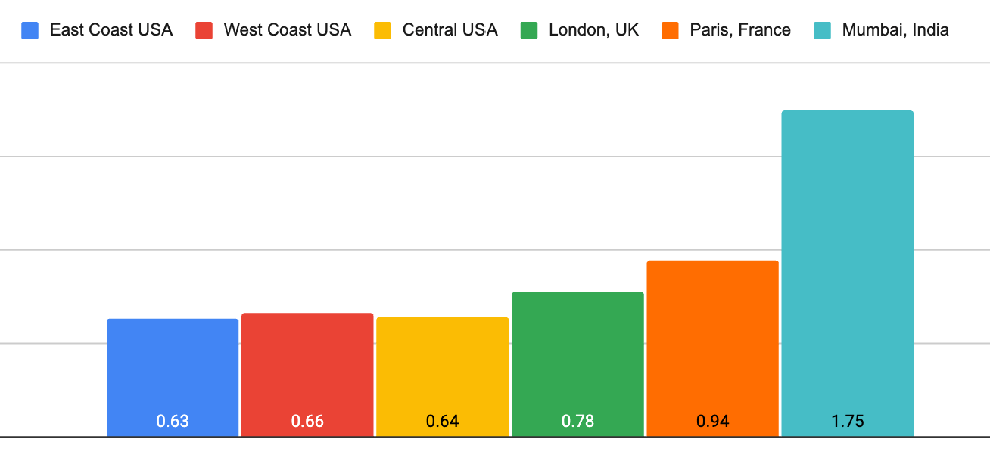Select the 0.66 data label

307,421
